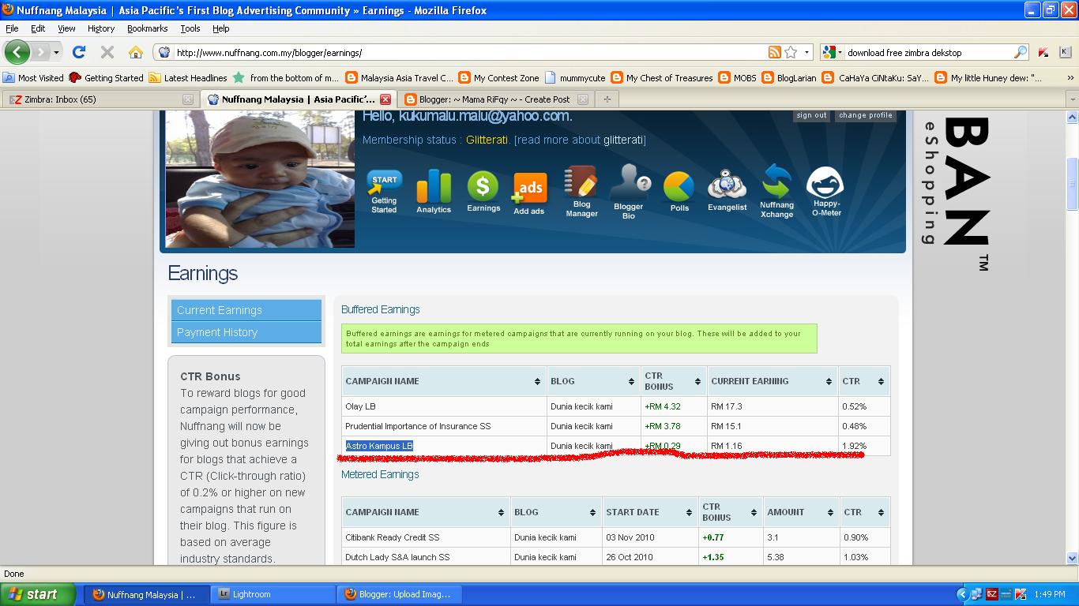Click the highlighted Astro Kampus LB campaign
Image resolution: width=1079 pixels, height=606 pixels.
coord(379,446)
